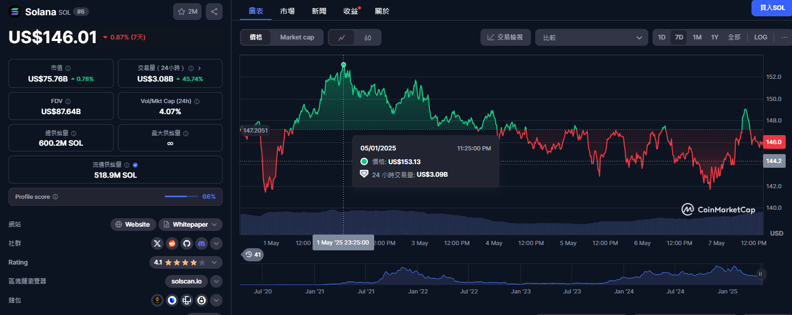The image size is (792, 315).
Task: Open the 比較 compare dropdown
Action: pyautogui.click(x=592, y=37)
